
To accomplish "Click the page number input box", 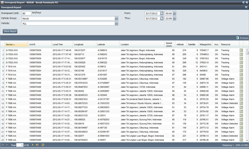I will 20,145.
